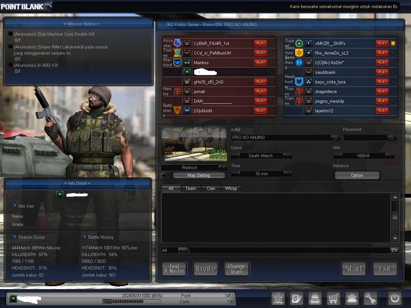Click the Redrock Death Match map thumbnail
The height and width of the screenshot is (308, 411).
[x=194, y=144]
